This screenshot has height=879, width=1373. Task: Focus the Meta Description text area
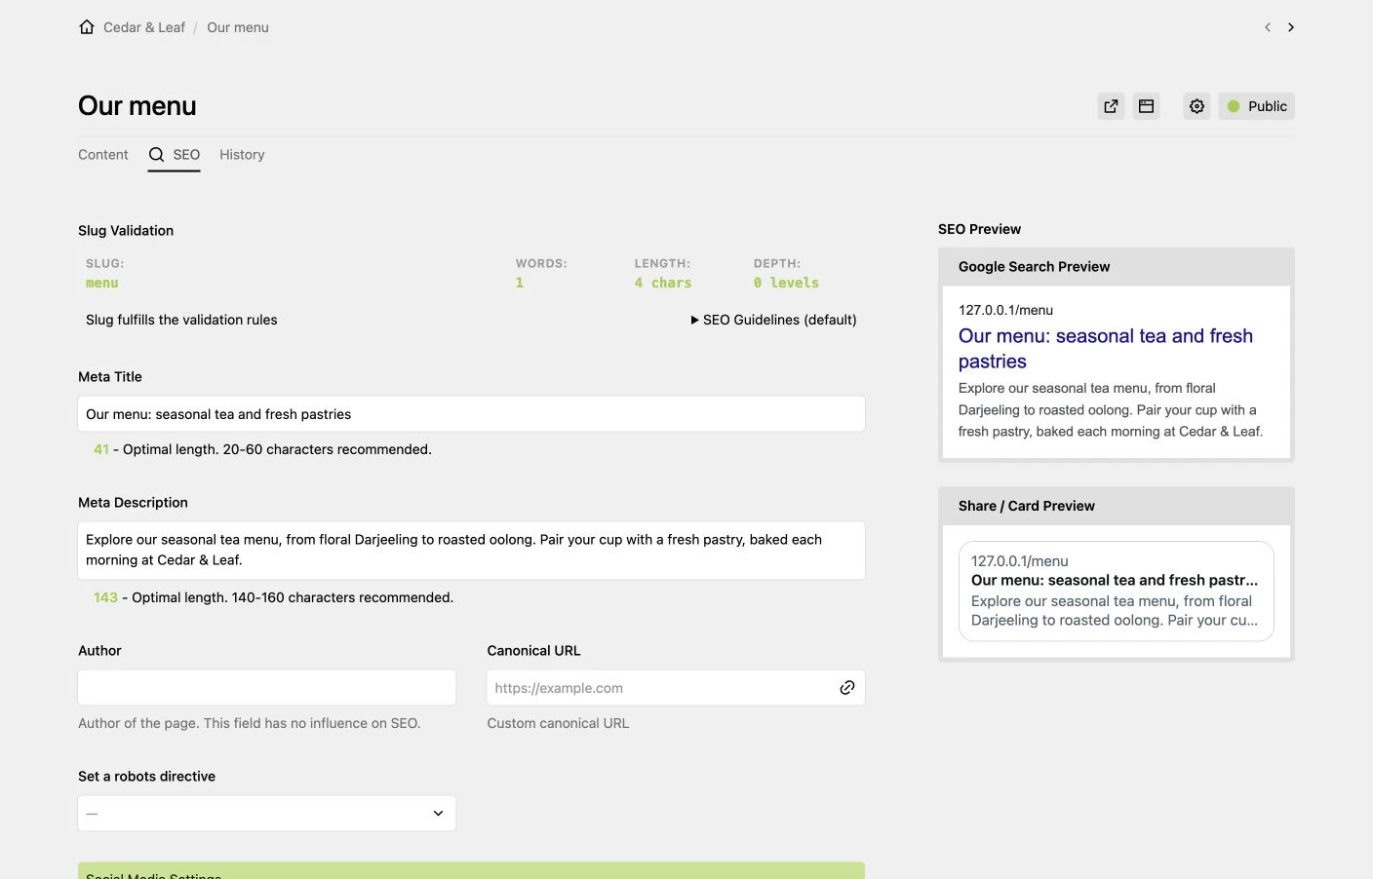tap(471, 551)
